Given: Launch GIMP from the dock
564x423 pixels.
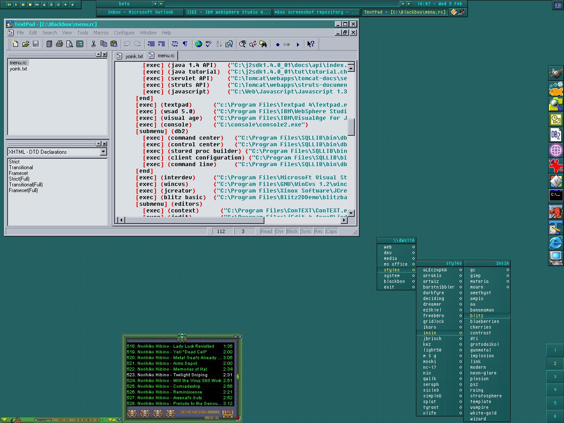Looking at the screenshot, I should click(556, 73).
